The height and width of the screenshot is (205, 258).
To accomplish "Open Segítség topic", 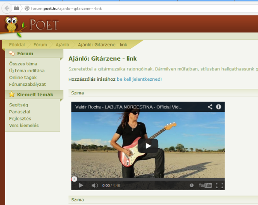I will [x=18, y=105].
